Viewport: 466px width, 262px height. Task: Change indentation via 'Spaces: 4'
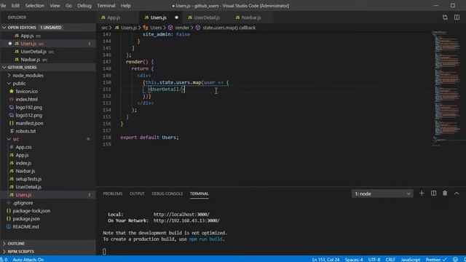coord(354,259)
